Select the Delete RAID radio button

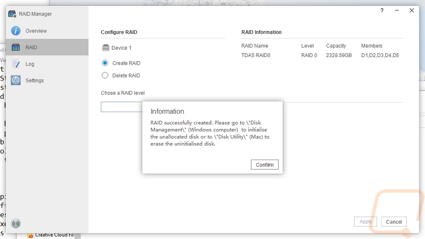coord(105,75)
